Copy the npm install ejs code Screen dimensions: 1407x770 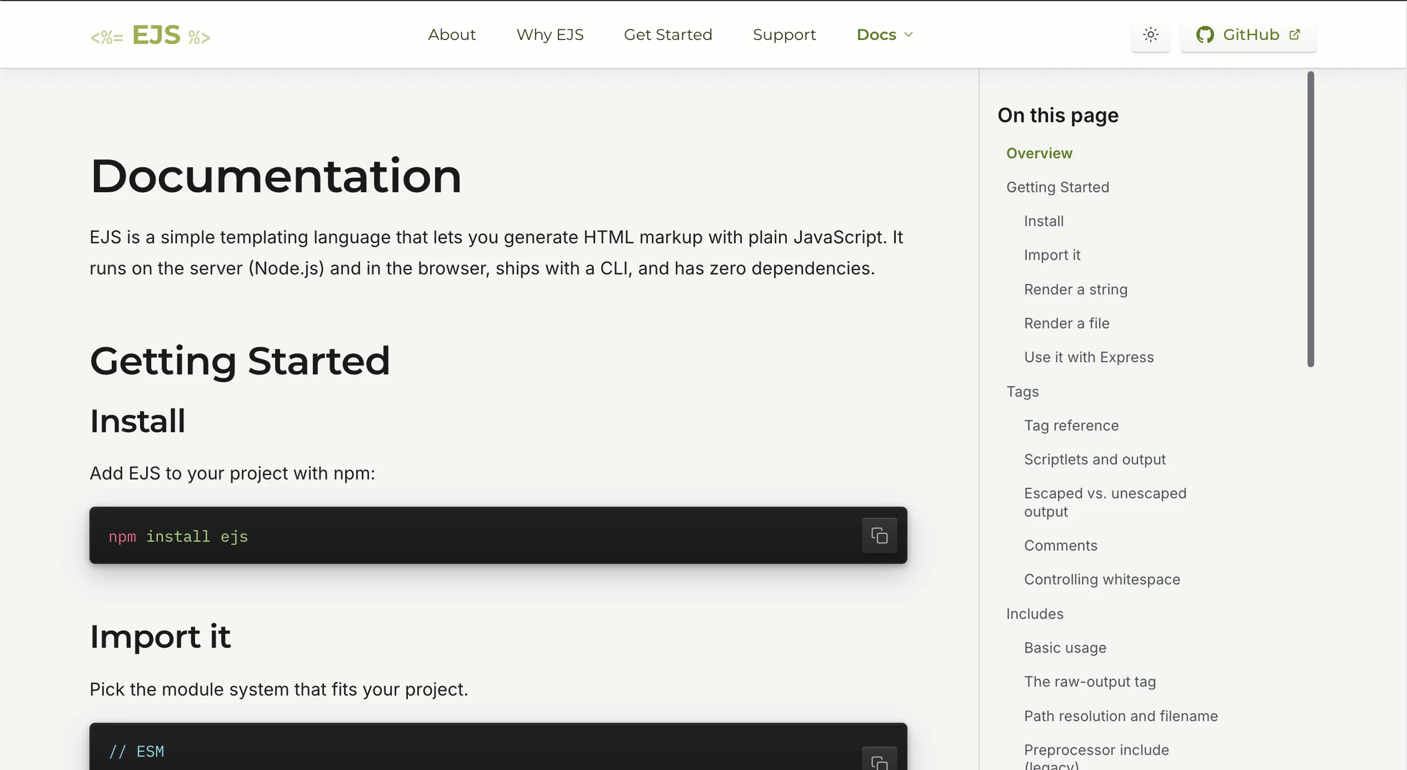879,536
